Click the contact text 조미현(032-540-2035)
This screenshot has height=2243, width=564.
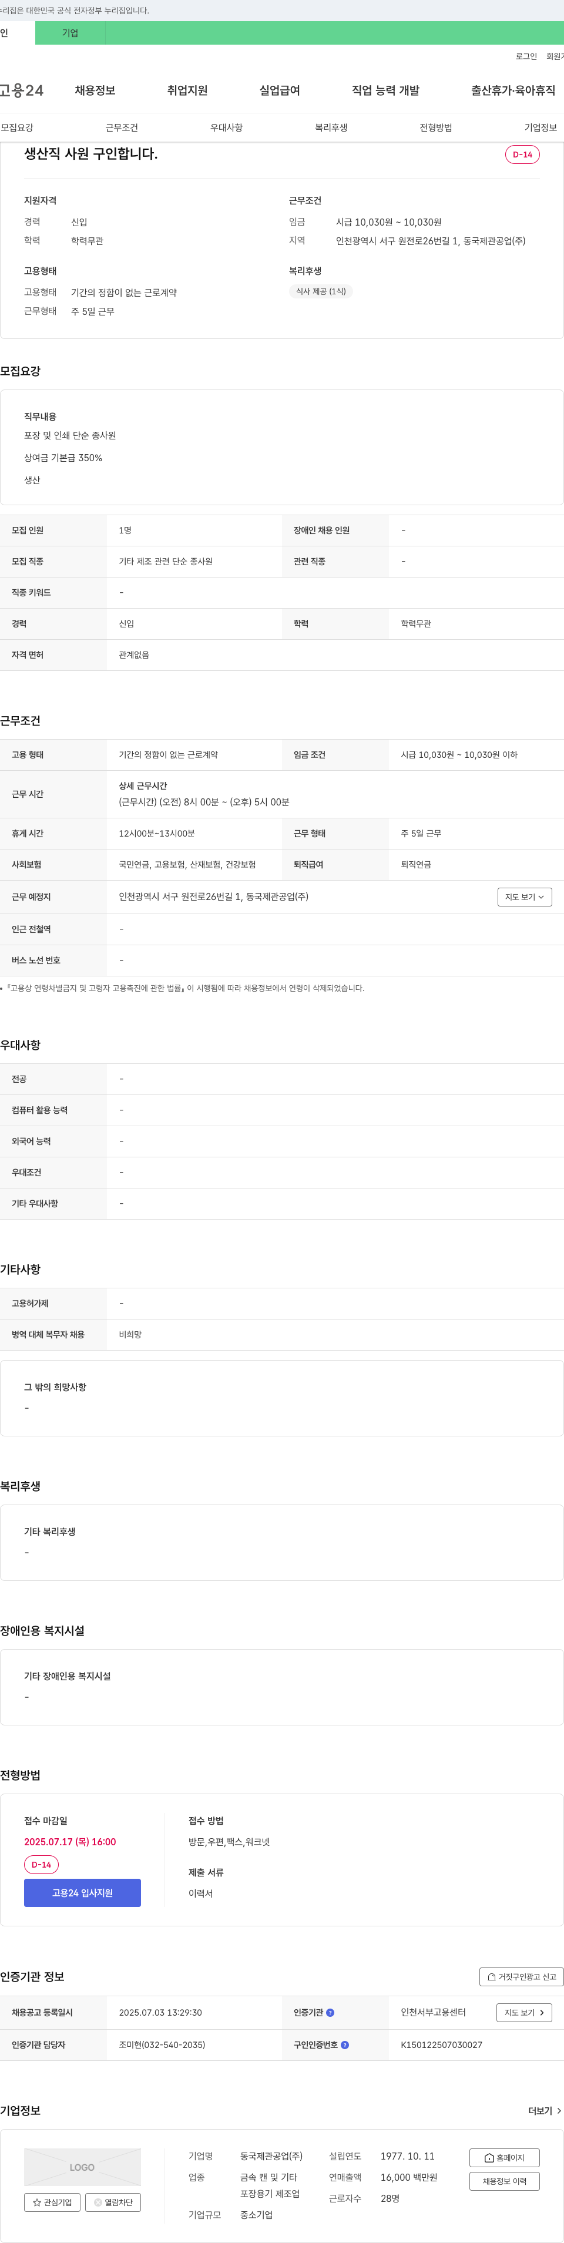tap(162, 2046)
